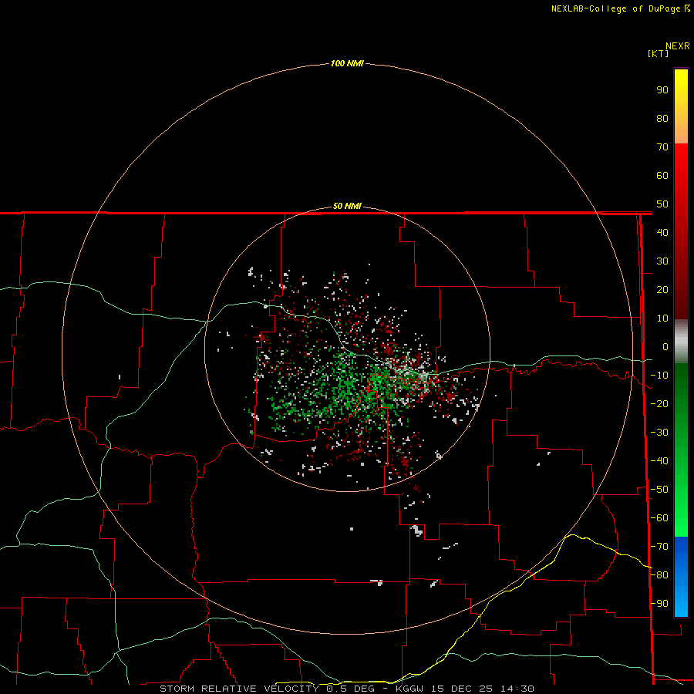694x694 pixels.
Task: Click the 15 DEC 25 14:30 timestamp
Action: pyautogui.click(x=483, y=689)
